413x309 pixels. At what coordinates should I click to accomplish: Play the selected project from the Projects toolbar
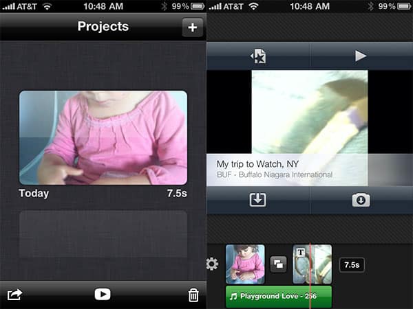(x=103, y=295)
